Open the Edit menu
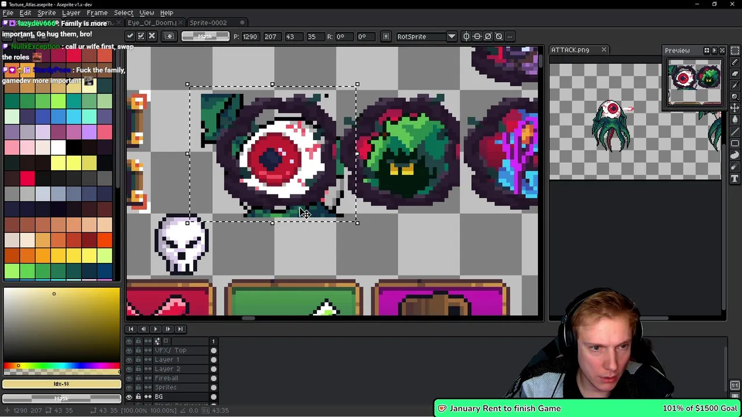The height and width of the screenshot is (417, 742). [x=25, y=12]
